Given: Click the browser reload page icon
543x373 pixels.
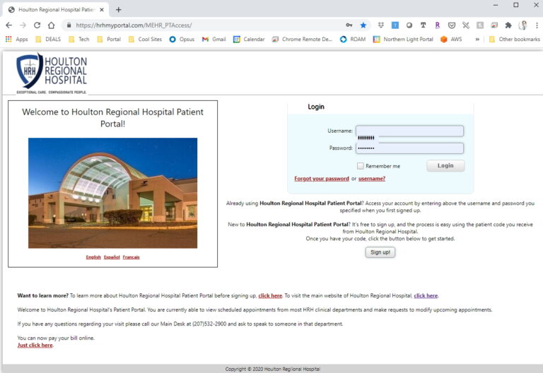Looking at the screenshot, I should [37, 25].
